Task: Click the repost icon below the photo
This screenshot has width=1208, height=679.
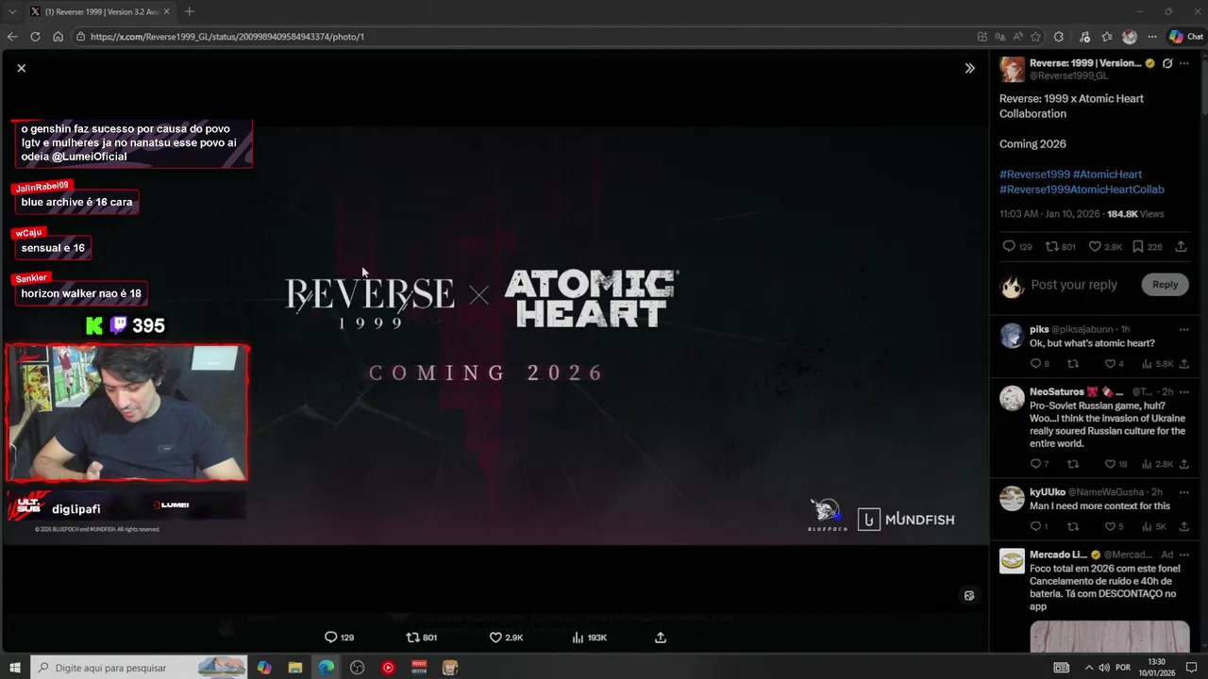Action: (x=412, y=638)
